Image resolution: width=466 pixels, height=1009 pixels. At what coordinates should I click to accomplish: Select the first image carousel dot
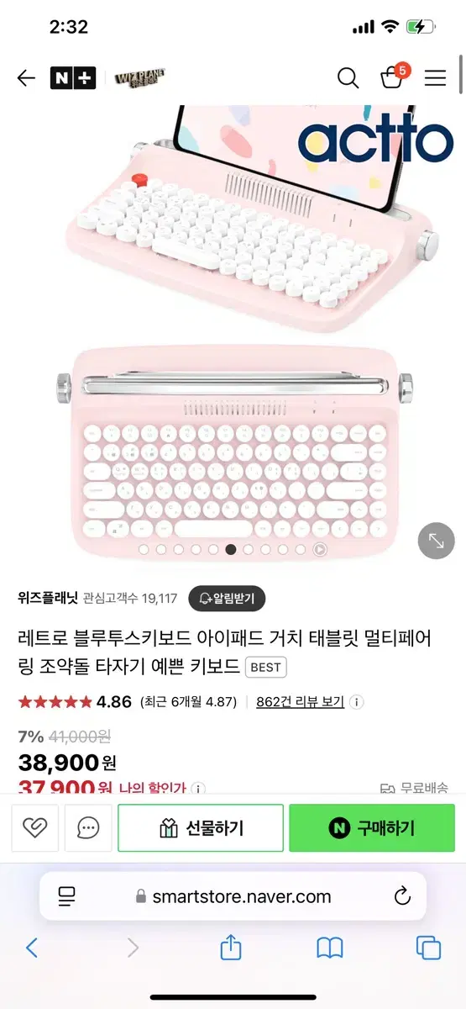point(144,549)
